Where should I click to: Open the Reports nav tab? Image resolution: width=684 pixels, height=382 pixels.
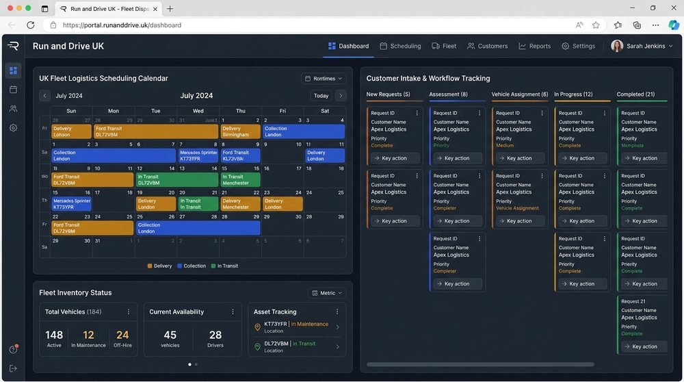534,46
